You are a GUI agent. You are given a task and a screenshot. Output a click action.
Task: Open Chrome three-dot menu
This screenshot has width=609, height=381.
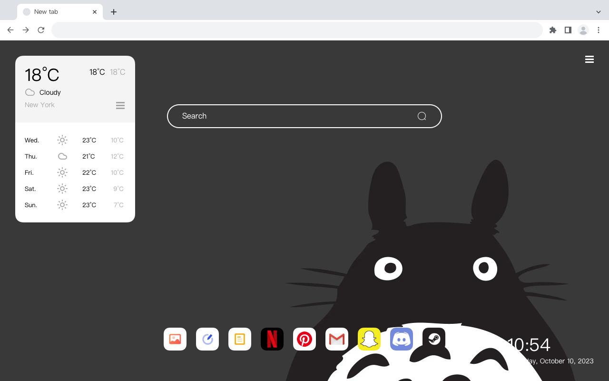click(599, 30)
